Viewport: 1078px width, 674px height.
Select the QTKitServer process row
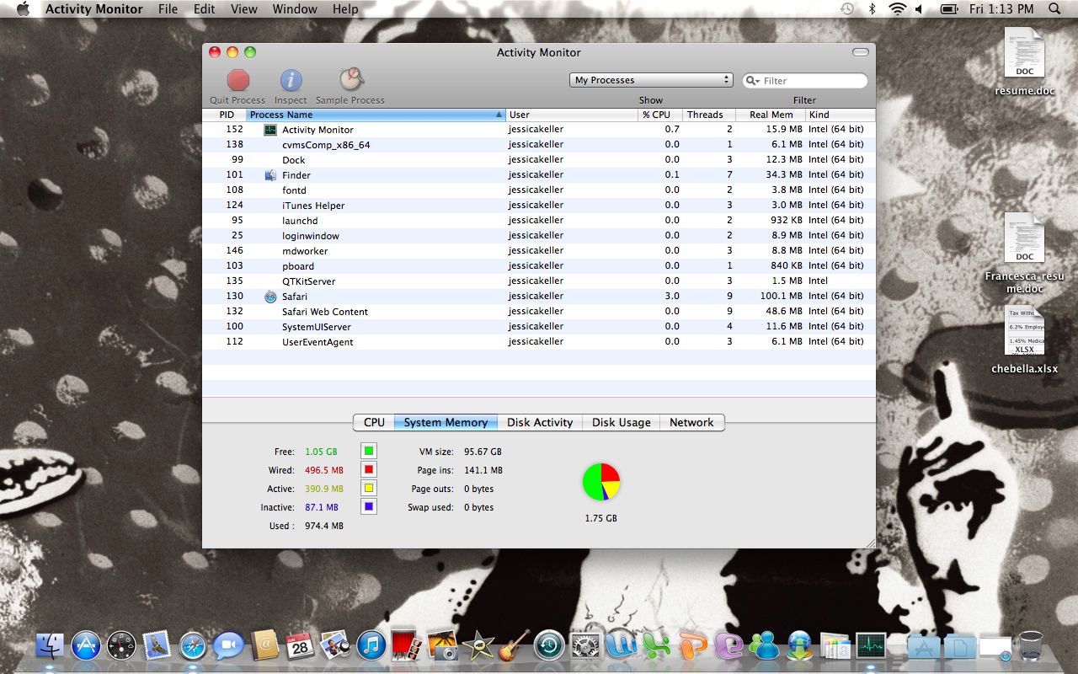(x=539, y=281)
